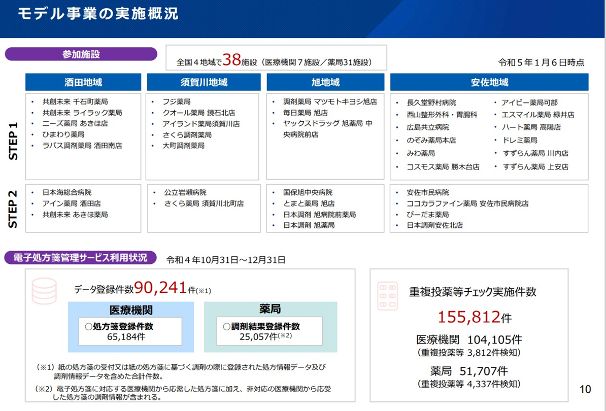Screen dimensions: 606x411
Task: Click the 薬局 green box heading
Action: (x=270, y=309)
